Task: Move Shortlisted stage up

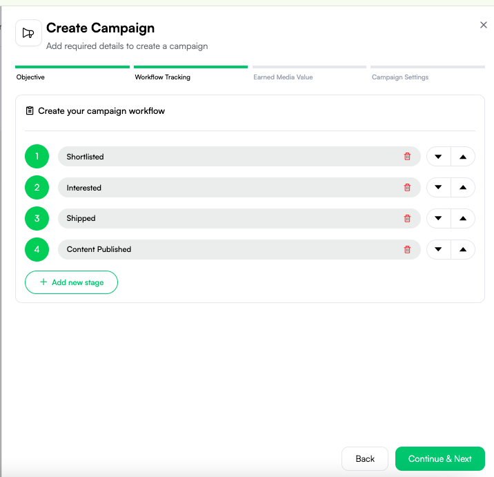Action: [x=463, y=157]
